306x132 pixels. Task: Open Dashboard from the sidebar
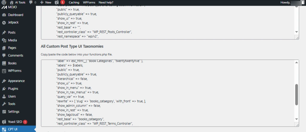15,15
